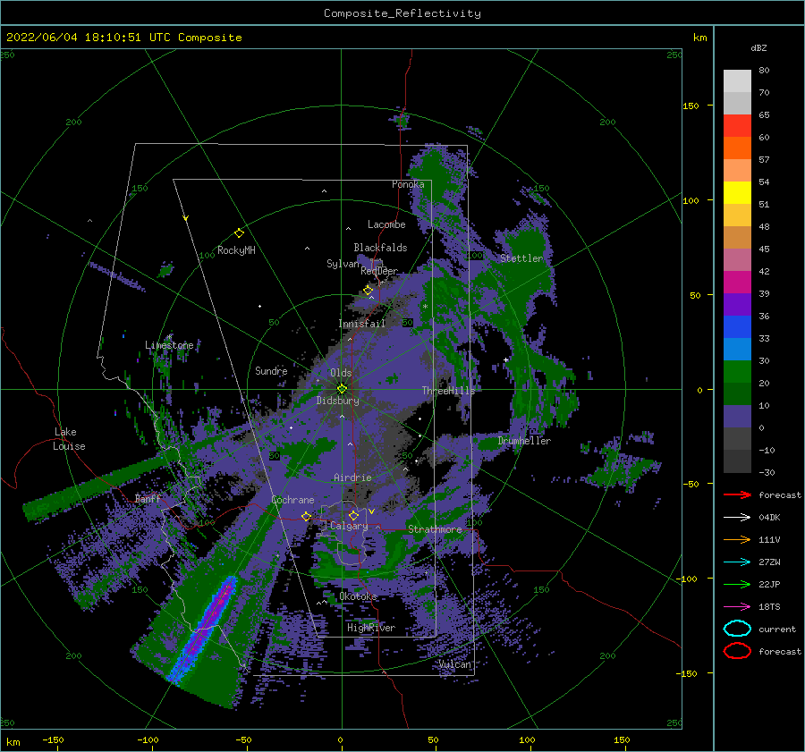Pick the orange 57–60 dBZ swatch
The image size is (805, 752).
pos(737,148)
